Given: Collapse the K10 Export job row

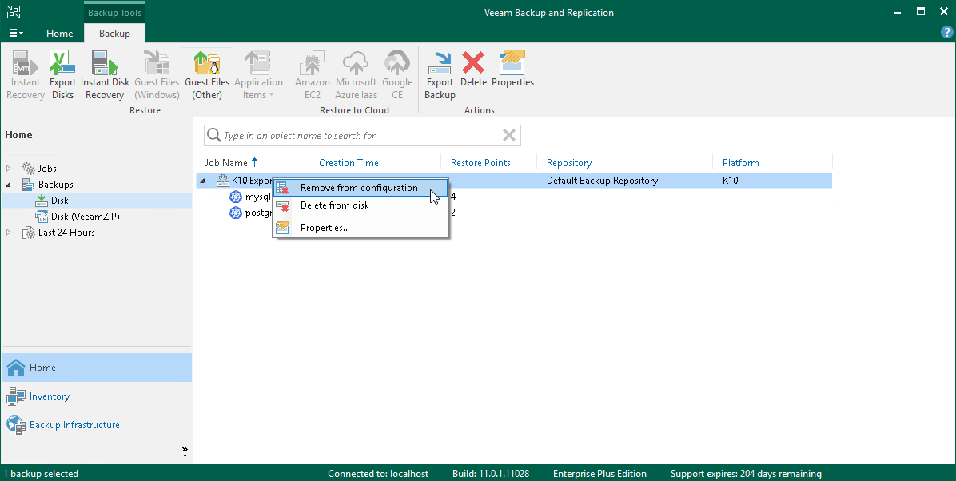Looking at the screenshot, I should 203,181.
